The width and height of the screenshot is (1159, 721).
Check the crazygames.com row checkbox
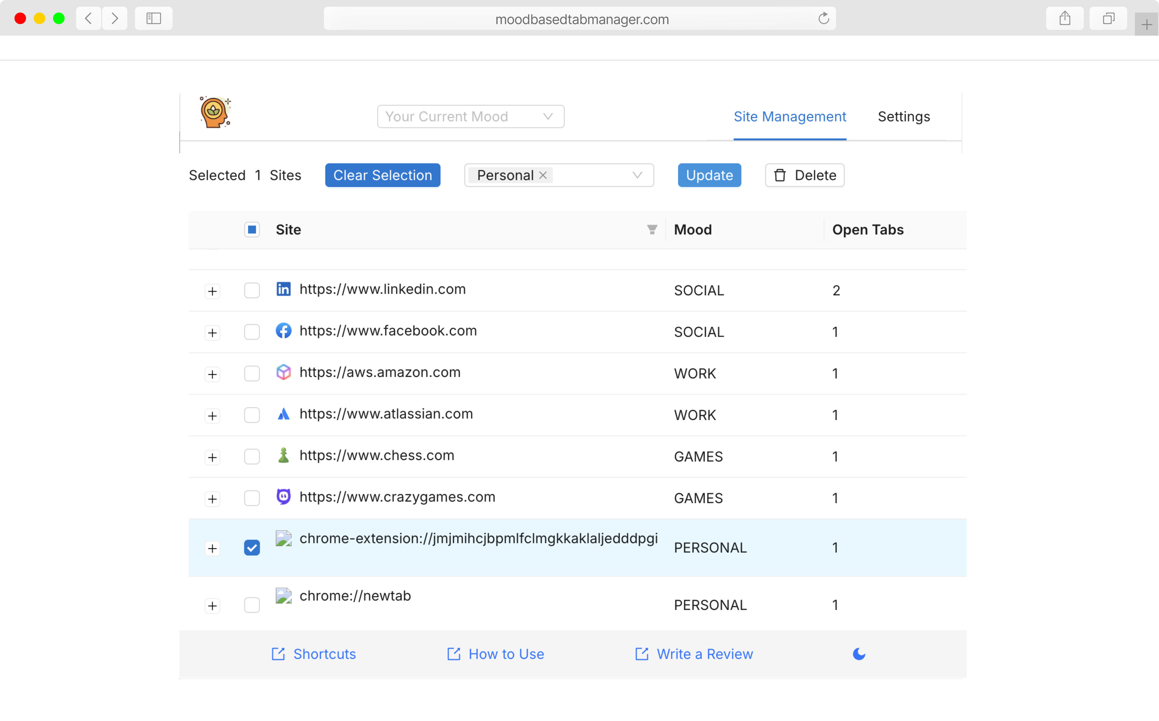[x=252, y=498]
